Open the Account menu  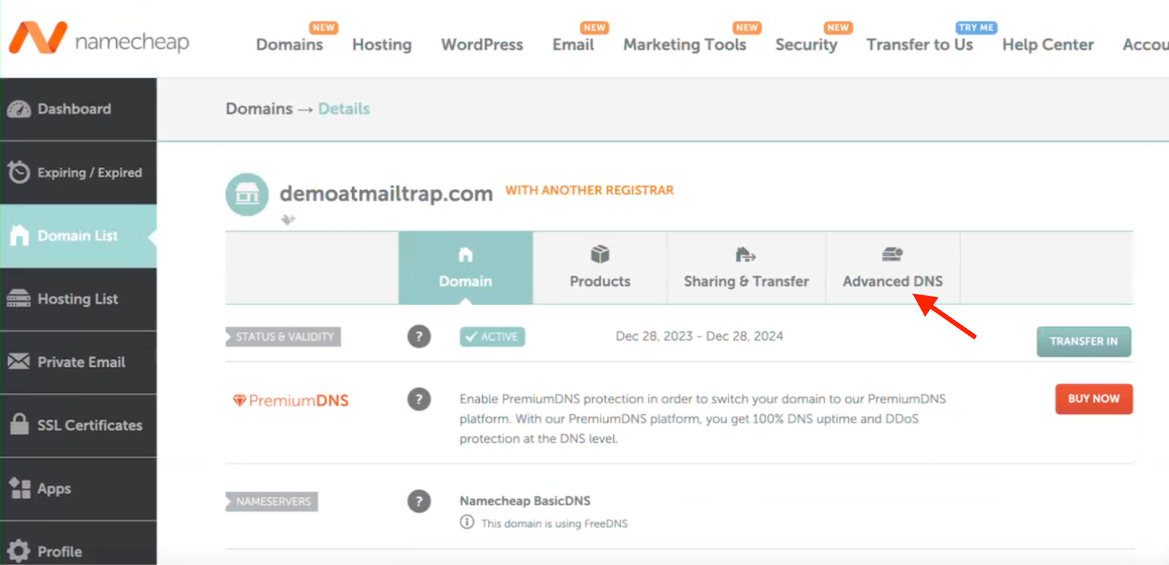pos(1146,45)
